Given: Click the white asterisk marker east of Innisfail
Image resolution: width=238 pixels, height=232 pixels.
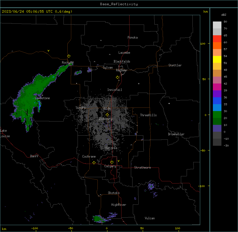Looking at the screenshot, I should (139, 83).
